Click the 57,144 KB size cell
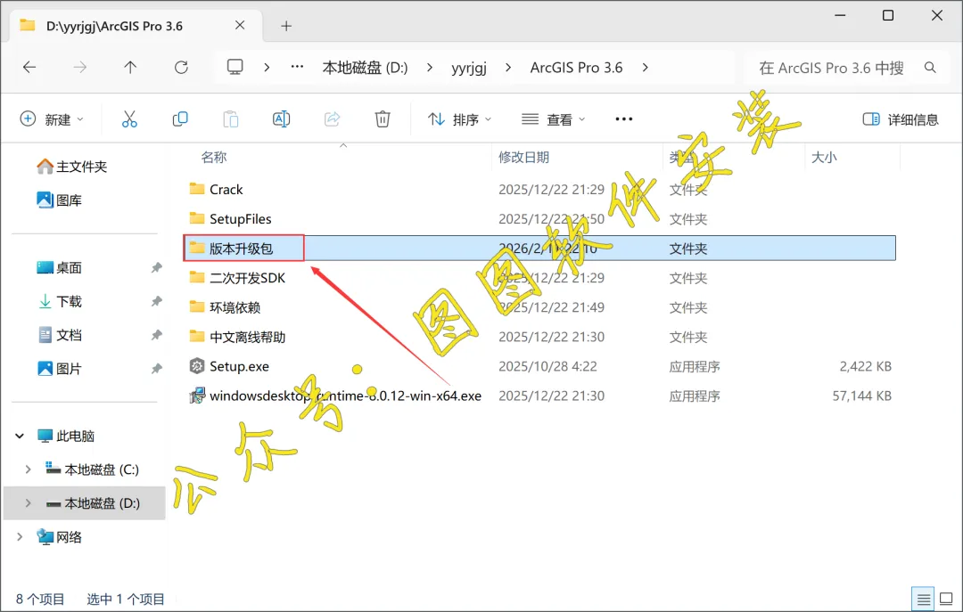963x612 pixels. 861,396
